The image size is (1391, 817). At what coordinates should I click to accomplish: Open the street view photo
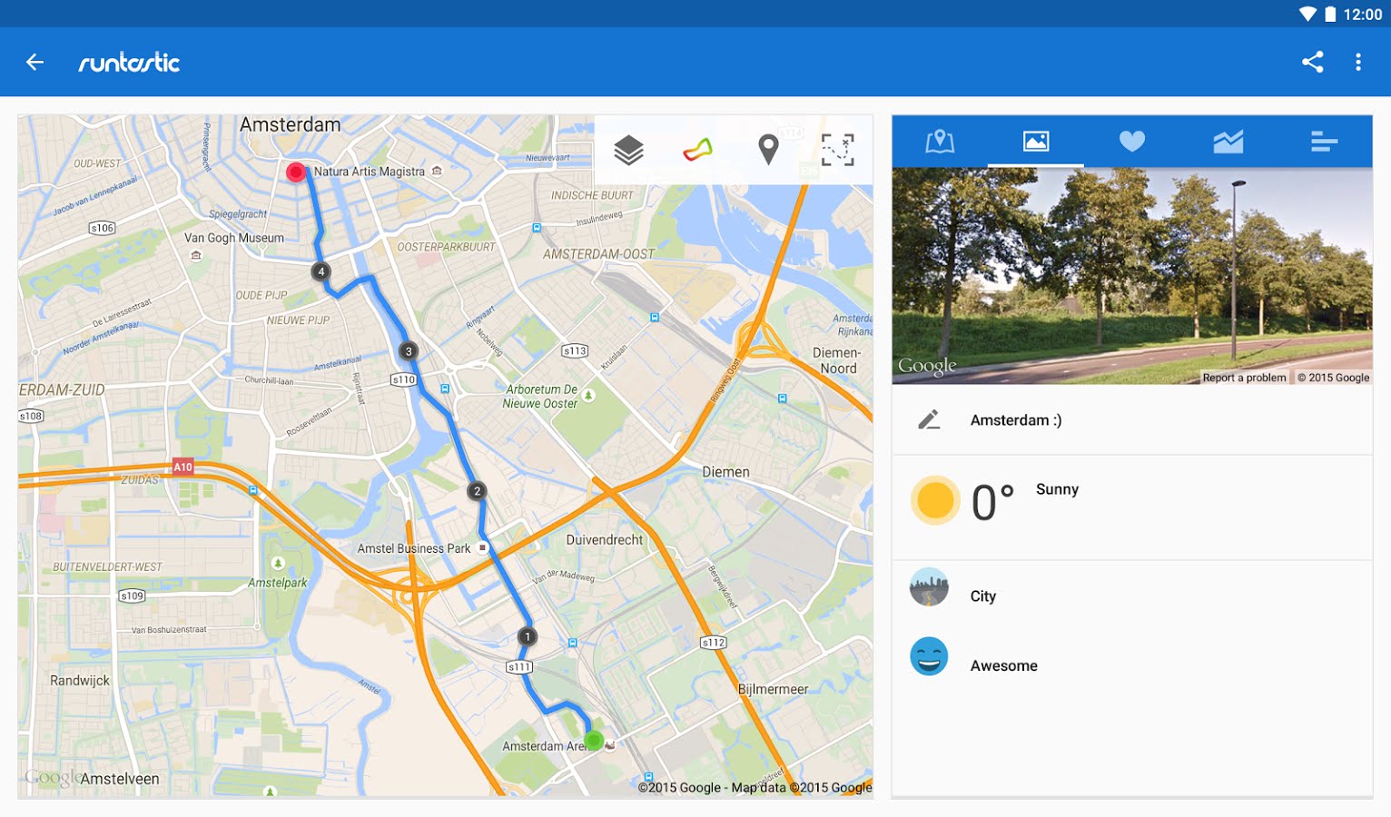1132,276
